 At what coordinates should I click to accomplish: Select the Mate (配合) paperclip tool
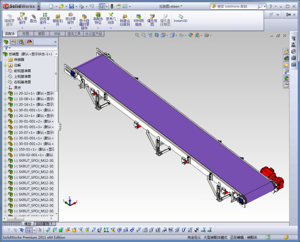click(x=33, y=18)
